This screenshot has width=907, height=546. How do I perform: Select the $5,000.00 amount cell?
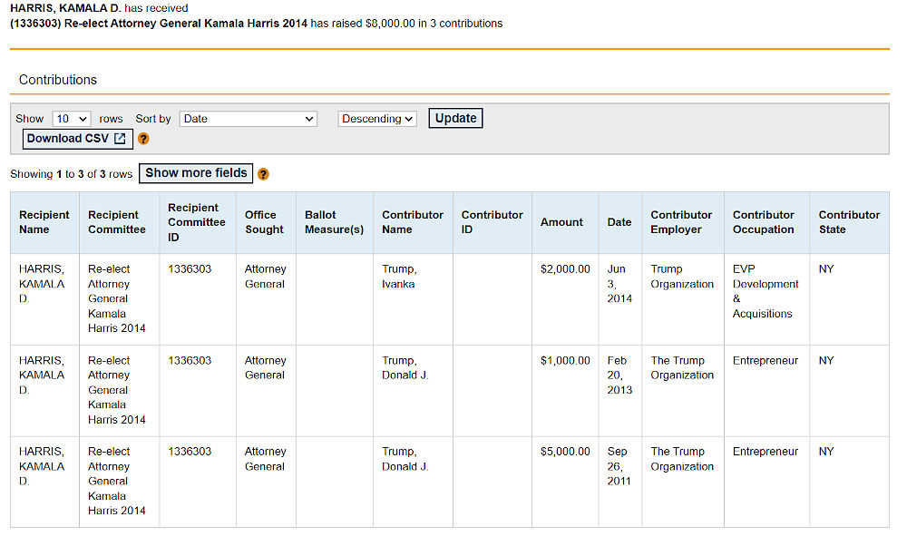pyautogui.click(x=565, y=451)
